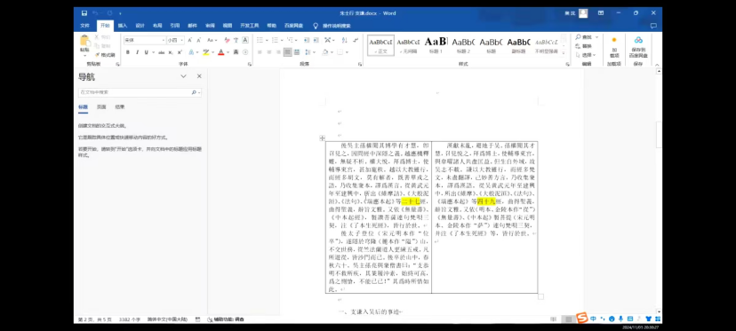
Task: Toggle center alignment button
Action: coord(269,52)
